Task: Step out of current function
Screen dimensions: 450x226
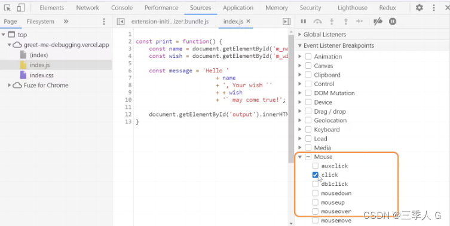Action: point(346,22)
